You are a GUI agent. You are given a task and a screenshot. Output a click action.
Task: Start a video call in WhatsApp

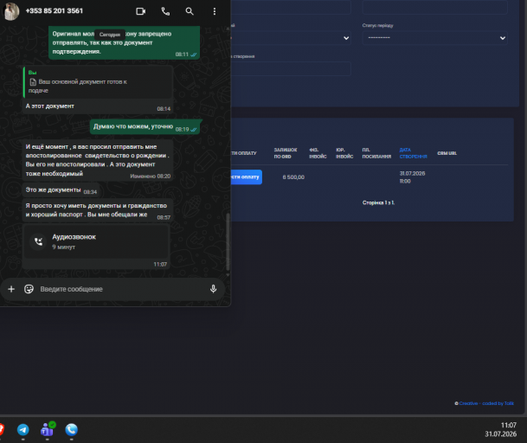[x=141, y=11]
